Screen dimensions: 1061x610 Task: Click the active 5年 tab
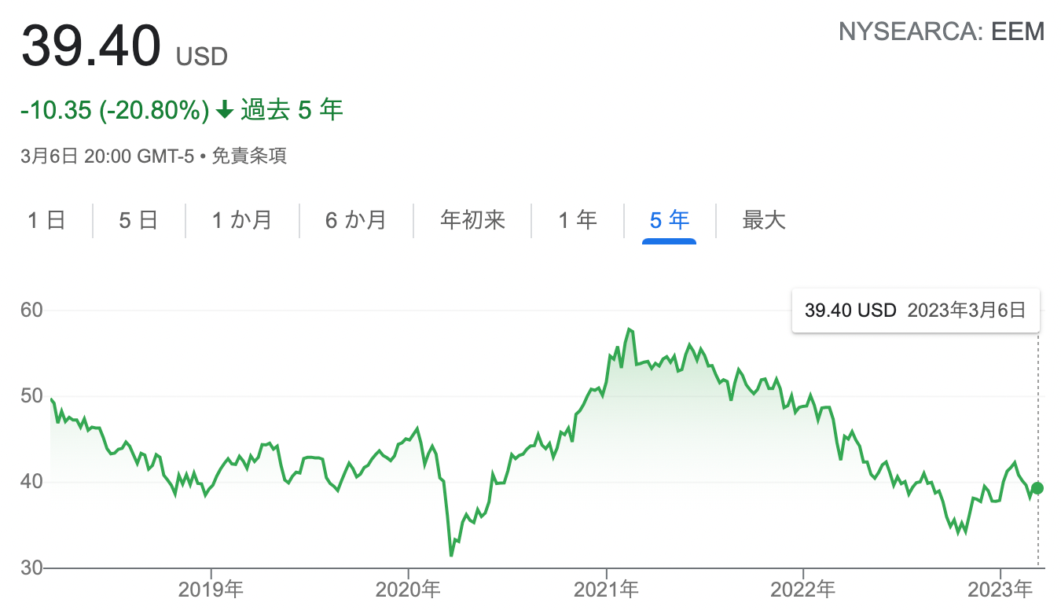[669, 220]
